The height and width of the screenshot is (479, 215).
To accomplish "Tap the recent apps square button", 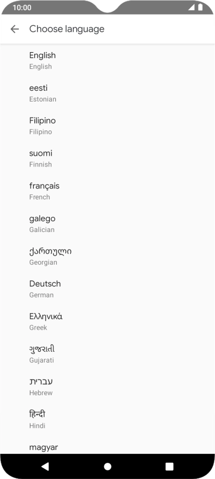I will point(169,466).
